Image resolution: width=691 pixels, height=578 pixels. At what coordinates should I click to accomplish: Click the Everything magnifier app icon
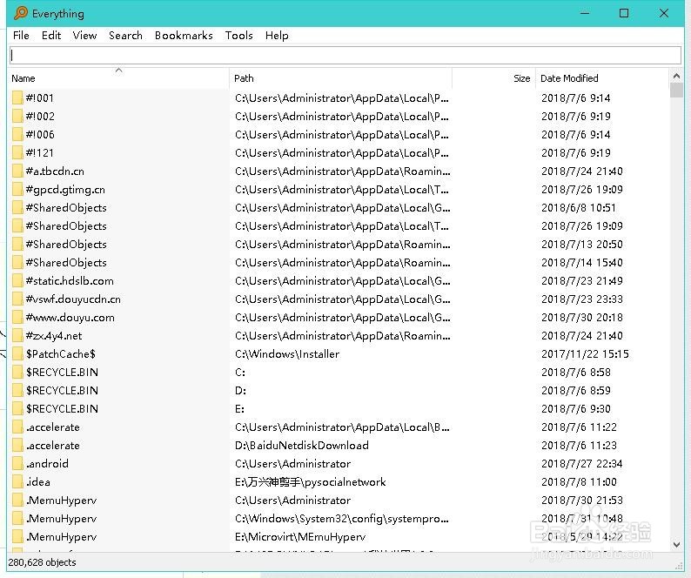pyautogui.click(x=20, y=13)
